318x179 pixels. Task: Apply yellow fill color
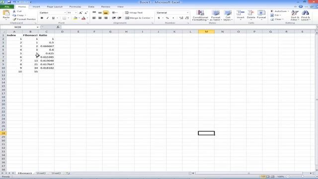coord(75,18)
